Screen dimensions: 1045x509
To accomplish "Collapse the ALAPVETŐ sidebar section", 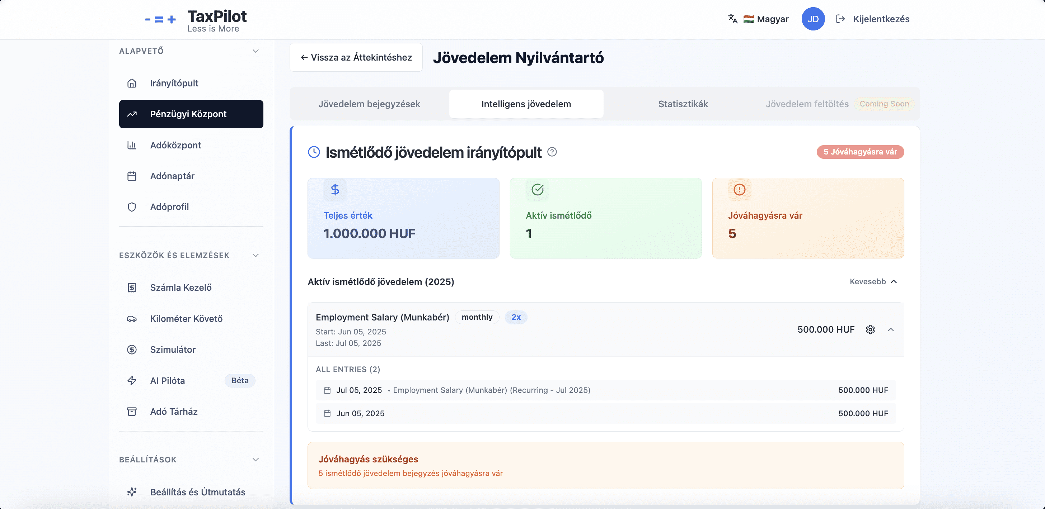I will 256,51.
